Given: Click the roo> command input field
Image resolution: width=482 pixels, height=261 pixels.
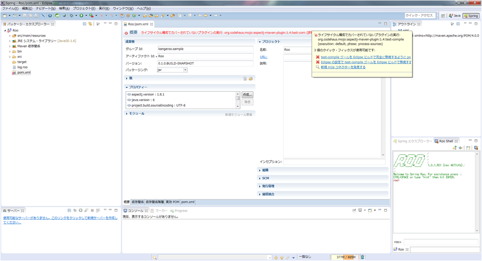Looking at the screenshot, I should [x=441, y=242].
